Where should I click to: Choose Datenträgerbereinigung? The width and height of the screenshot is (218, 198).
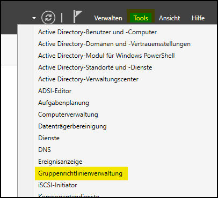coord(72,126)
